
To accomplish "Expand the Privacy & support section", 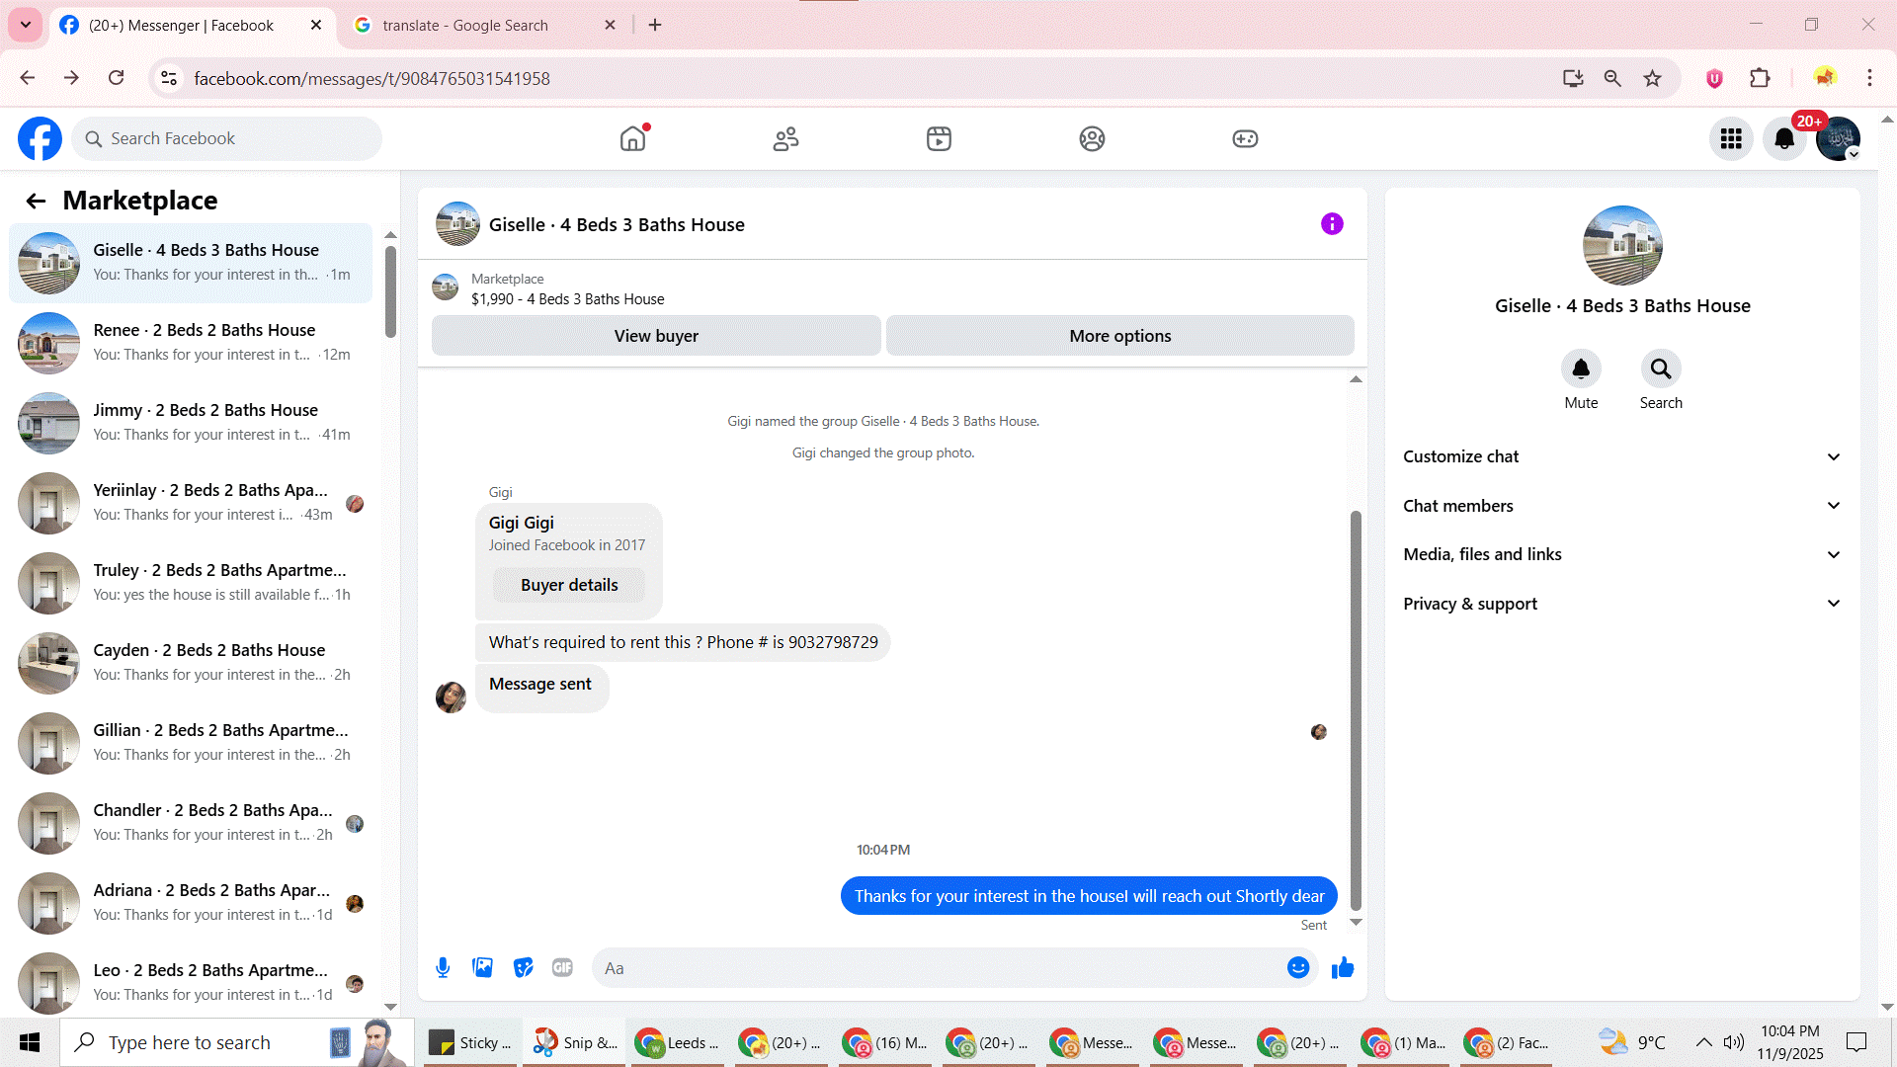I will point(1622,604).
